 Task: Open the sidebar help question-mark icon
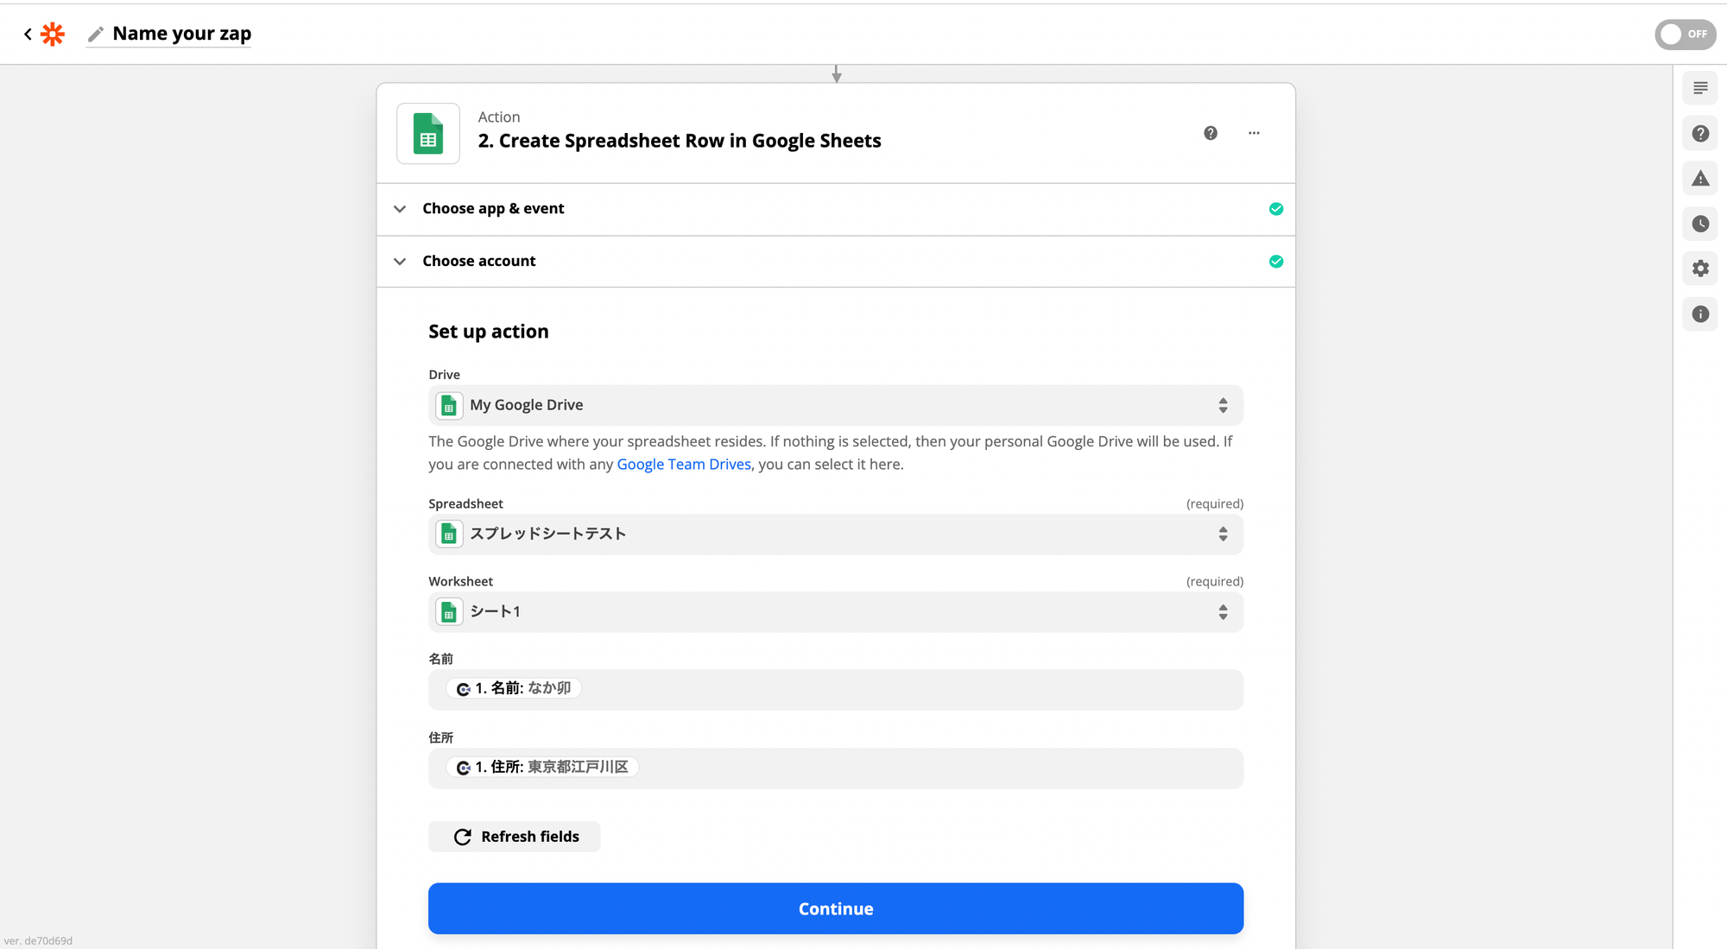(x=1700, y=134)
